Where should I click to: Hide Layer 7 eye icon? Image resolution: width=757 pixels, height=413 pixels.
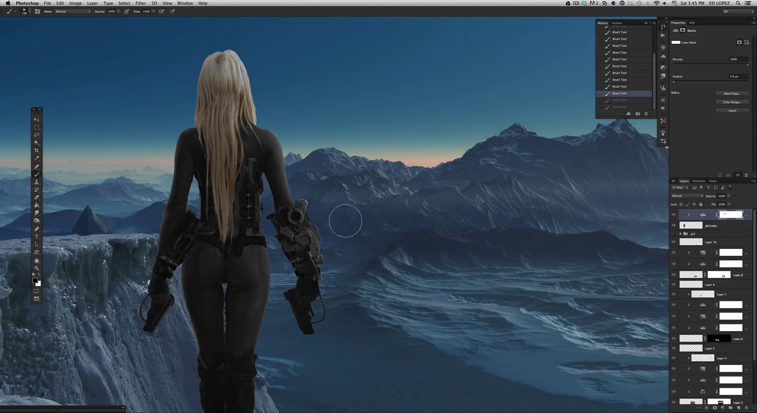(673, 294)
